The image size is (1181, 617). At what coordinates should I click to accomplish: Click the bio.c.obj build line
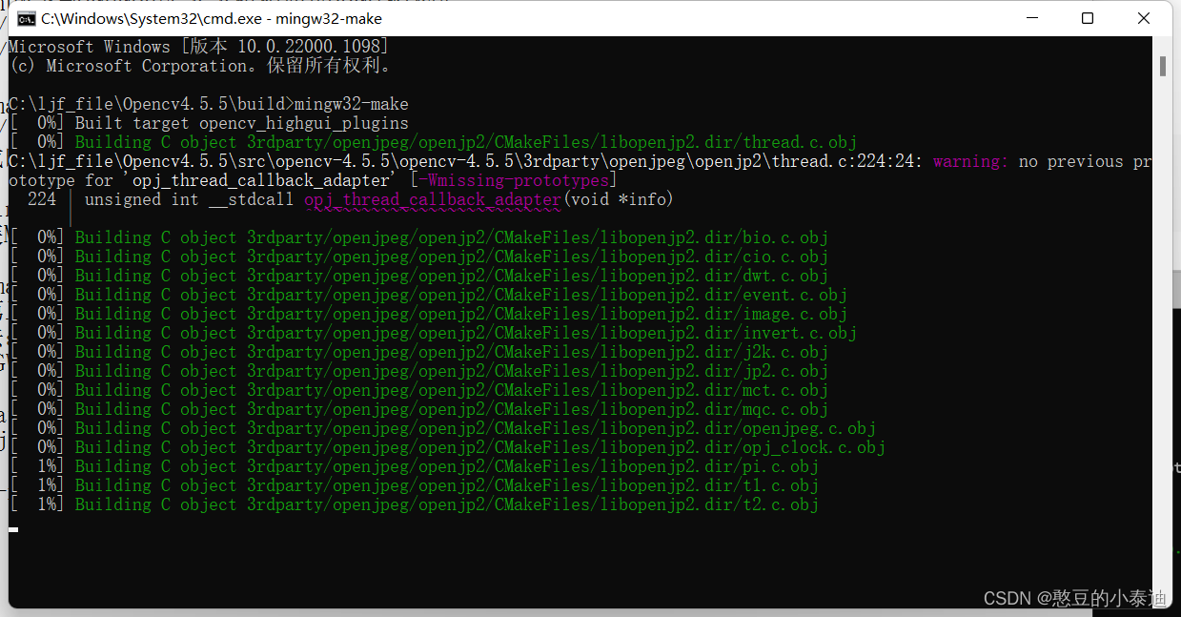click(418, 237)
